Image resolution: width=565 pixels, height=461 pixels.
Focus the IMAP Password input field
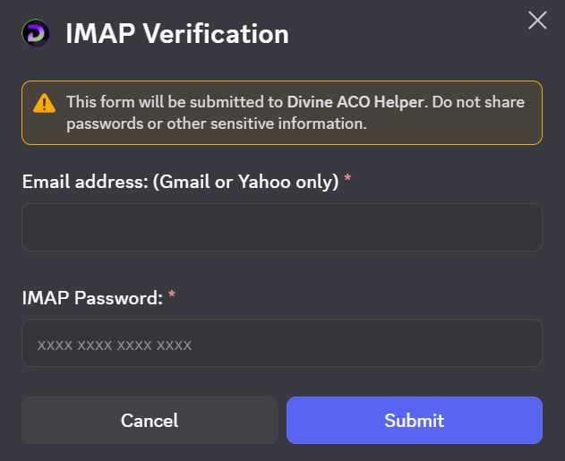[x=281, y=343]
